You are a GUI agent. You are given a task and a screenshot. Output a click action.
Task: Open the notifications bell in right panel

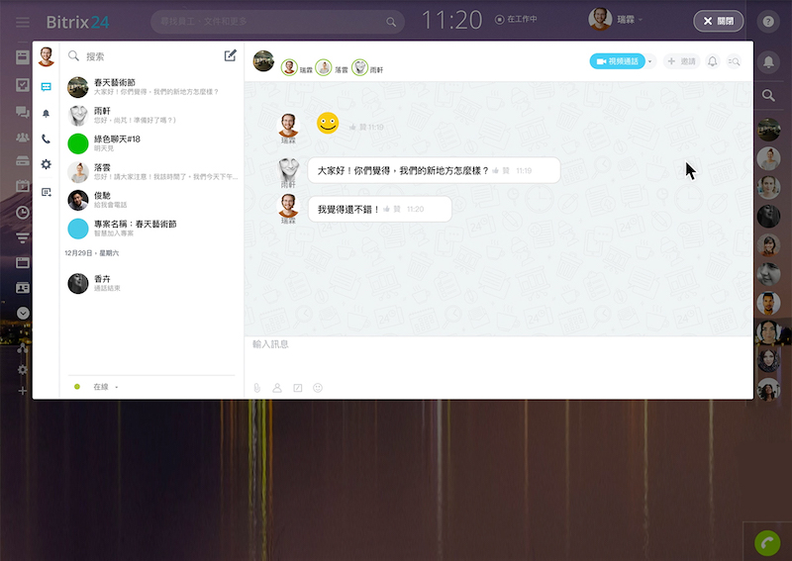tap(768, 61)
